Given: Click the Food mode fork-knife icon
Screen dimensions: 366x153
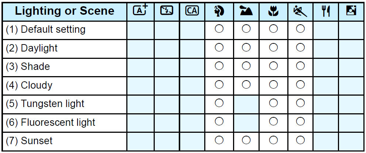Looking at the screenshot, I should click(x=325, y=11).
